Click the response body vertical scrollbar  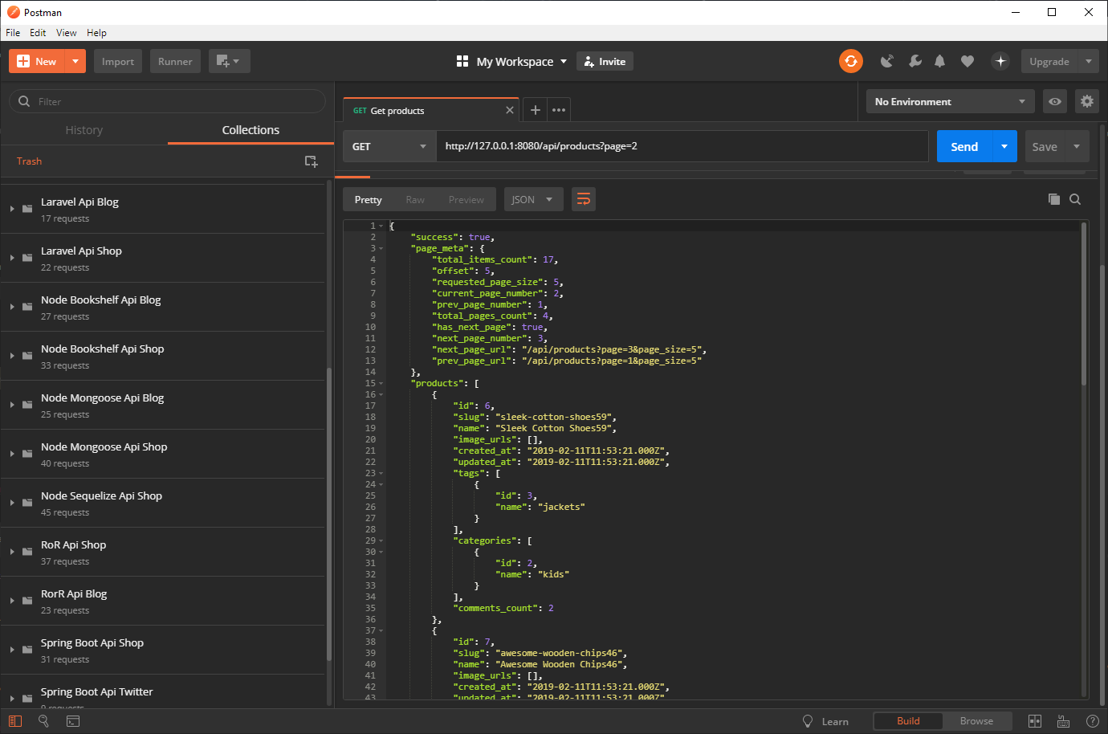[x=1084, y=305]
